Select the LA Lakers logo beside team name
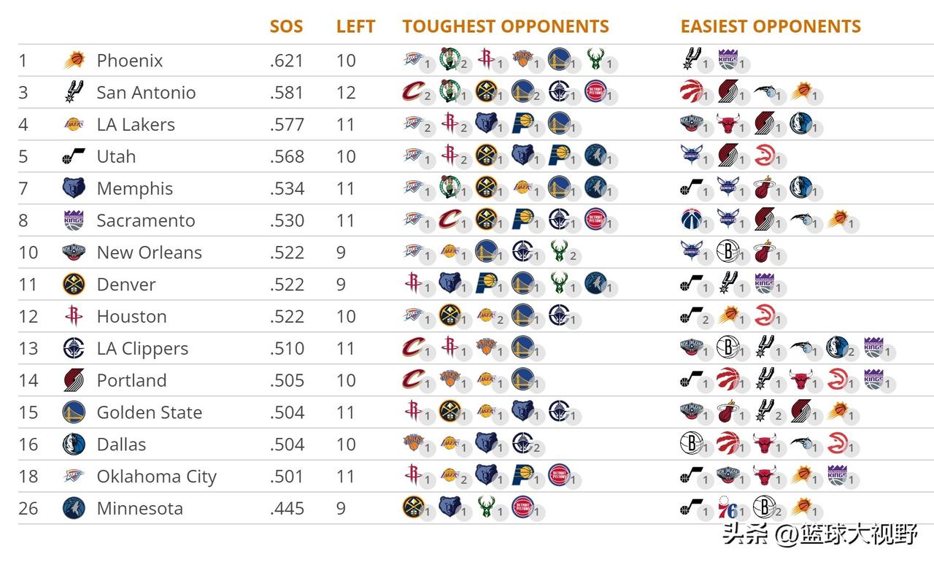 74,124
